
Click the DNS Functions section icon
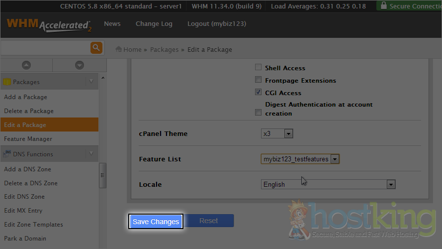pos(7,154)
